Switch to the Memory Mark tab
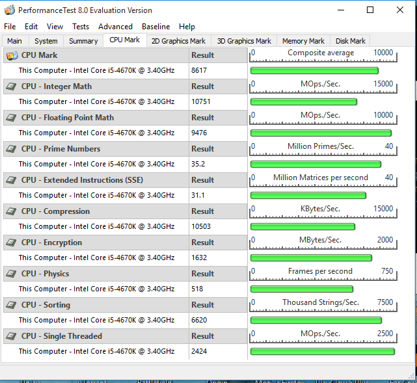Screen dimensions: 417x383 pos(303,41)
